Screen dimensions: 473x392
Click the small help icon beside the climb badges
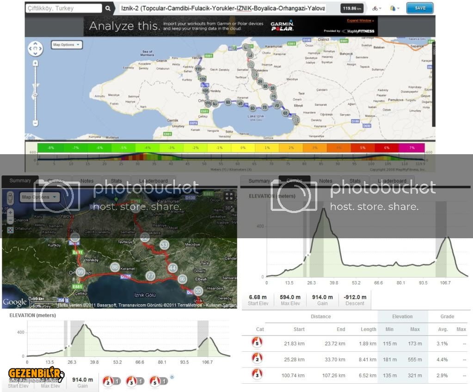[x=172, y=377]
